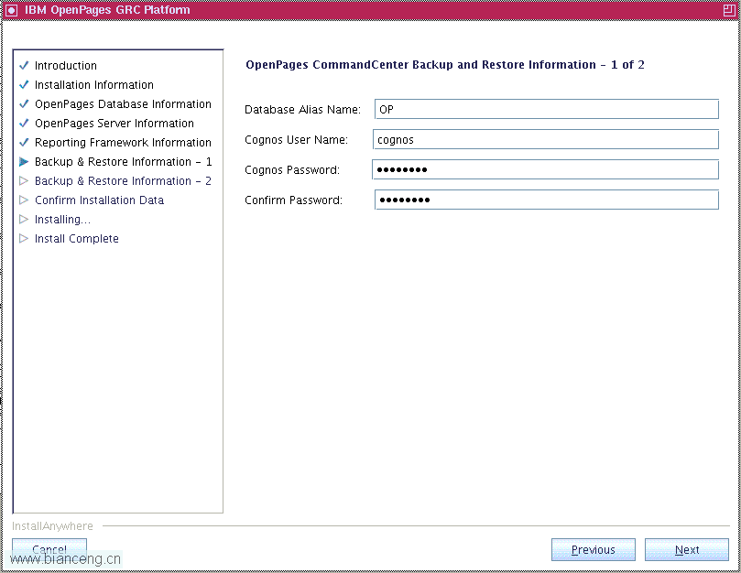This screenshot has width=741, height=573.
Task: Click the OpenPages Database Information checkmark
Action: click(24, 104)
